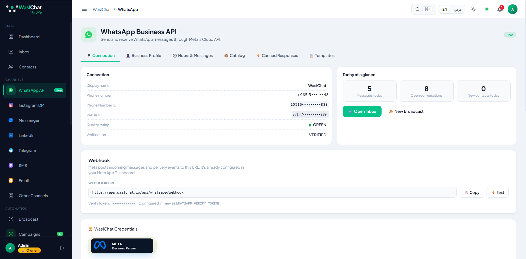Open the user avatar A in header
Image resolution: width=526 pixels, height=259 pixels.
[513, 9]
